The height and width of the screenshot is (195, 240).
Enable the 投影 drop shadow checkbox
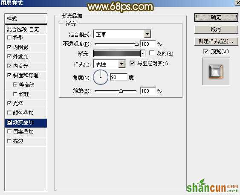click(9, 38)
